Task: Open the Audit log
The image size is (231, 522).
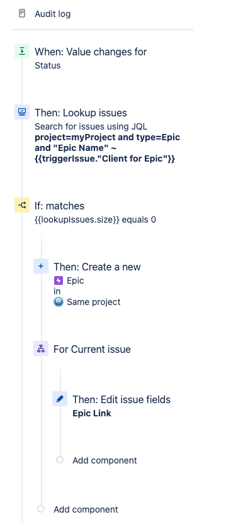Action: click(53, 14)
